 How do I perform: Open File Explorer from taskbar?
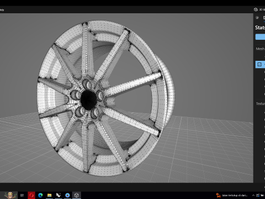(x=49, y=195)
